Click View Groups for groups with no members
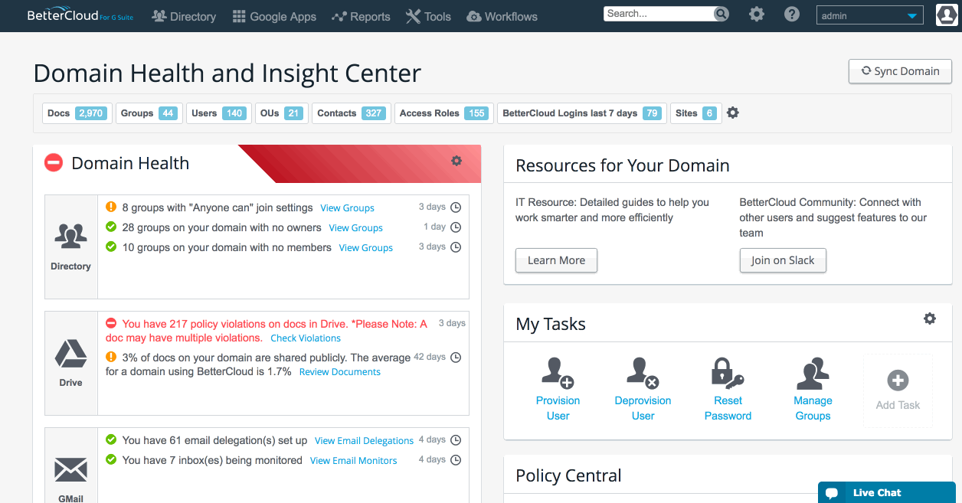 point(366,248)
